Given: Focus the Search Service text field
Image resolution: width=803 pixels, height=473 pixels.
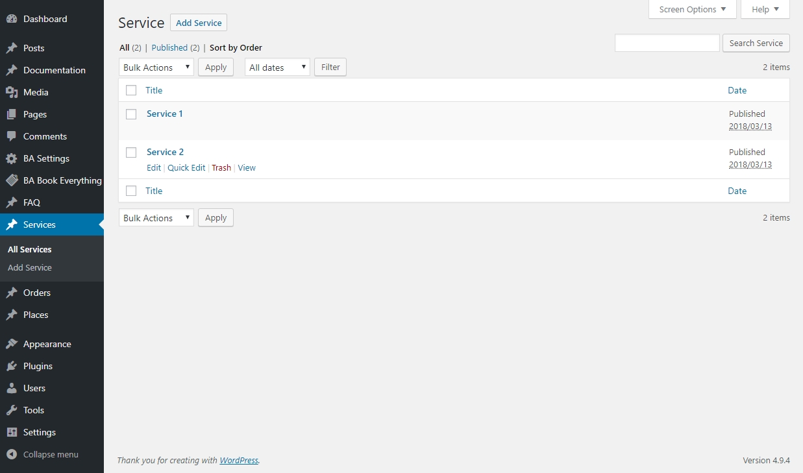Looking at the screenshot, I should 667,43.
